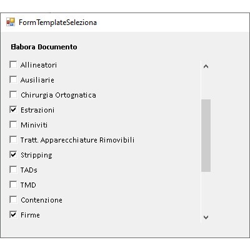The height and width of the screenshot is (250, 250).
Task: Click the Estrazioni label text
Action: pos(37,110)
